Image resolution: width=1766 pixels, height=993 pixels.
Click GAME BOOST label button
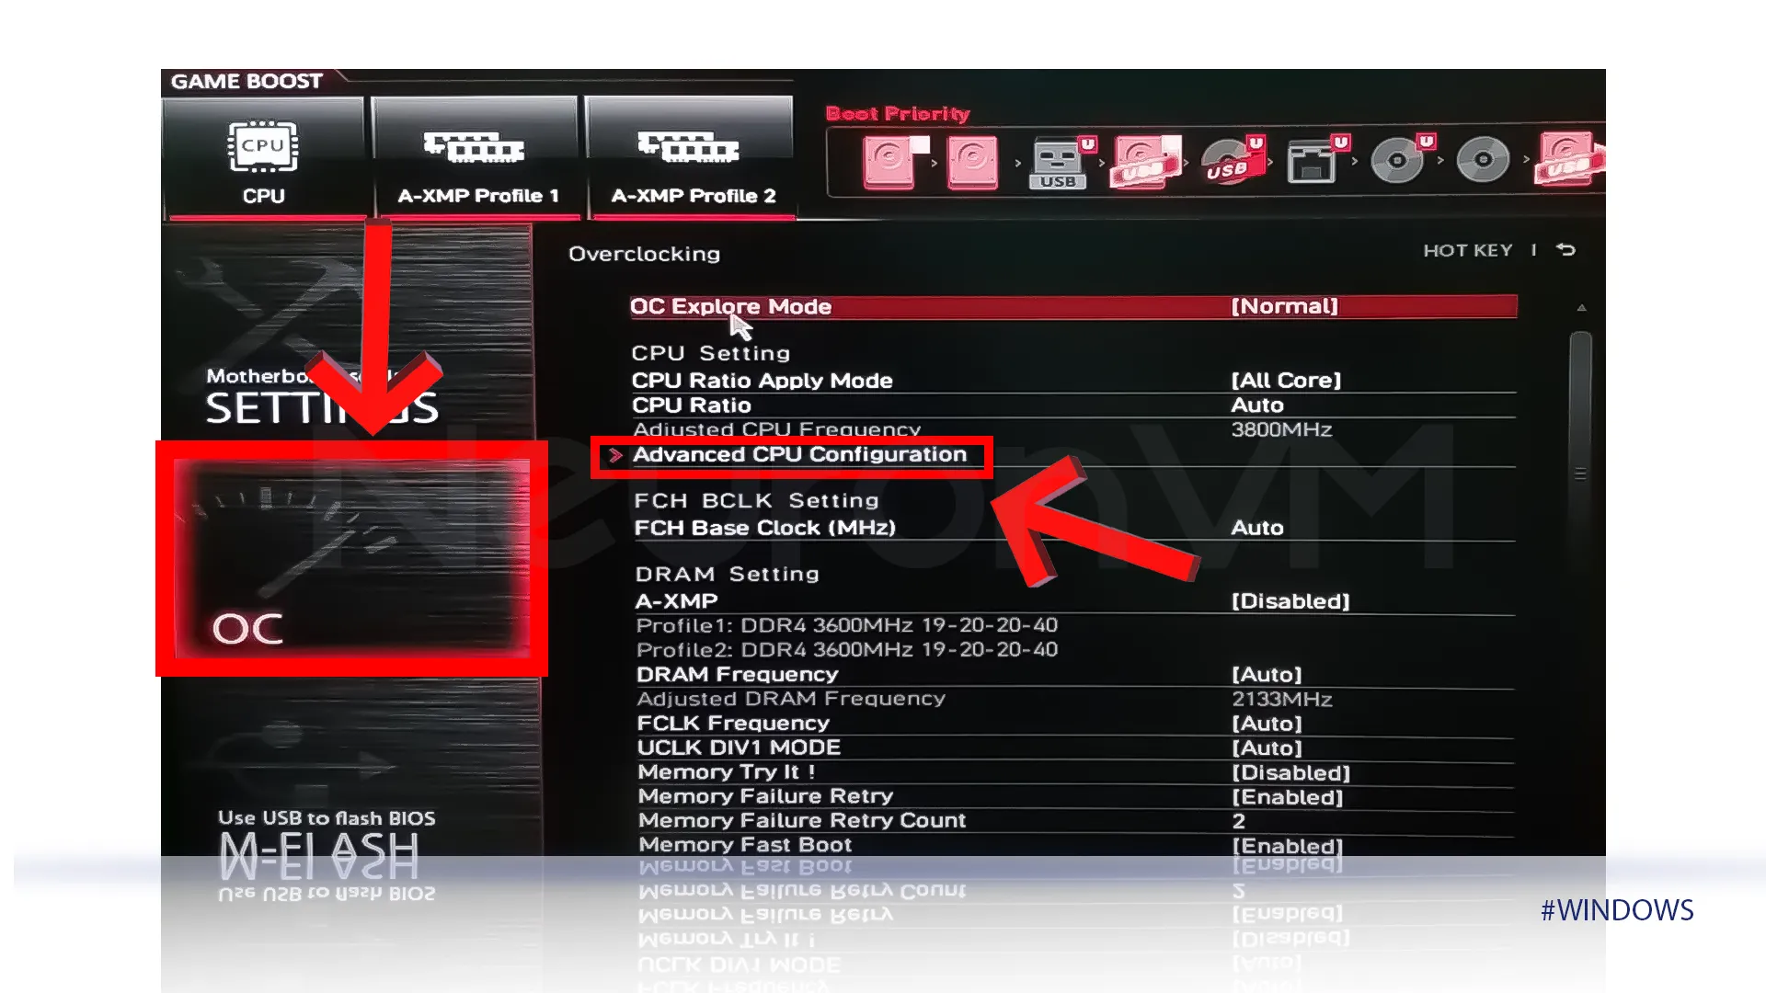[247, 80]
